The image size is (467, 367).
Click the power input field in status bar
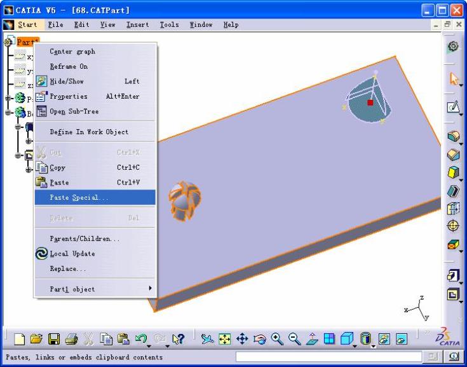(328, 357)
